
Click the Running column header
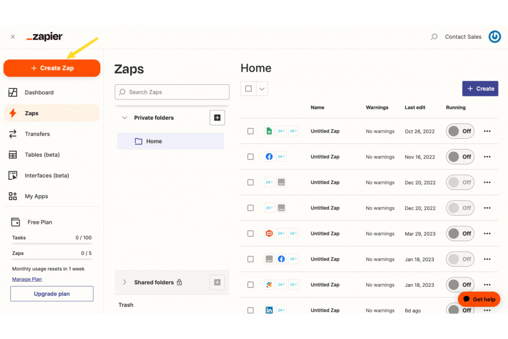coord(455,108)
